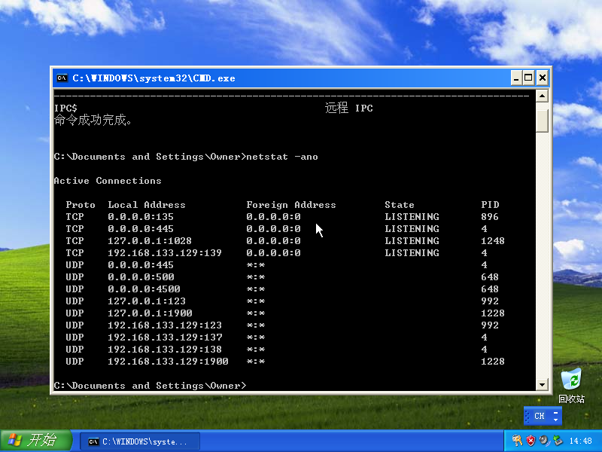602x452 pixels.
Task: Click the 回收站 label under Recycle Bin
Action: point(571,399)
